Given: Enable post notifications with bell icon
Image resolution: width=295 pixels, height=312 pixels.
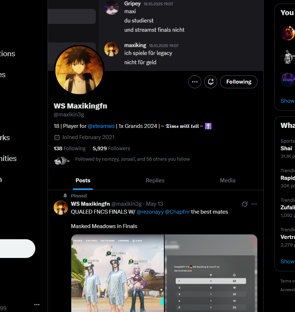Looking at the screenshot, I should point(211,82).
